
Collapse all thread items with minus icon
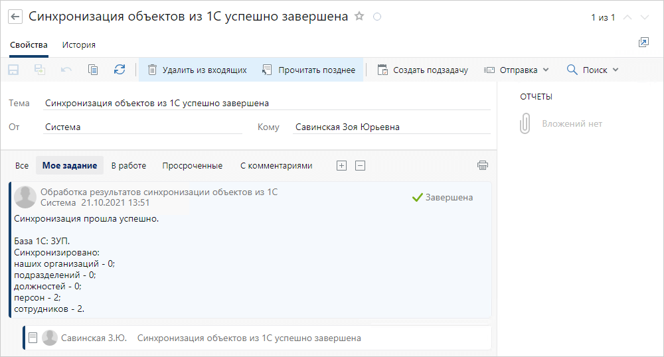[x=360, y=165]
